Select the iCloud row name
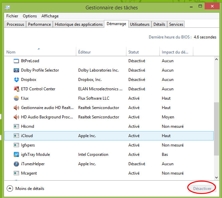Image resolution: width=222 pixels, height=198 pixels. (x=27, y=136)
